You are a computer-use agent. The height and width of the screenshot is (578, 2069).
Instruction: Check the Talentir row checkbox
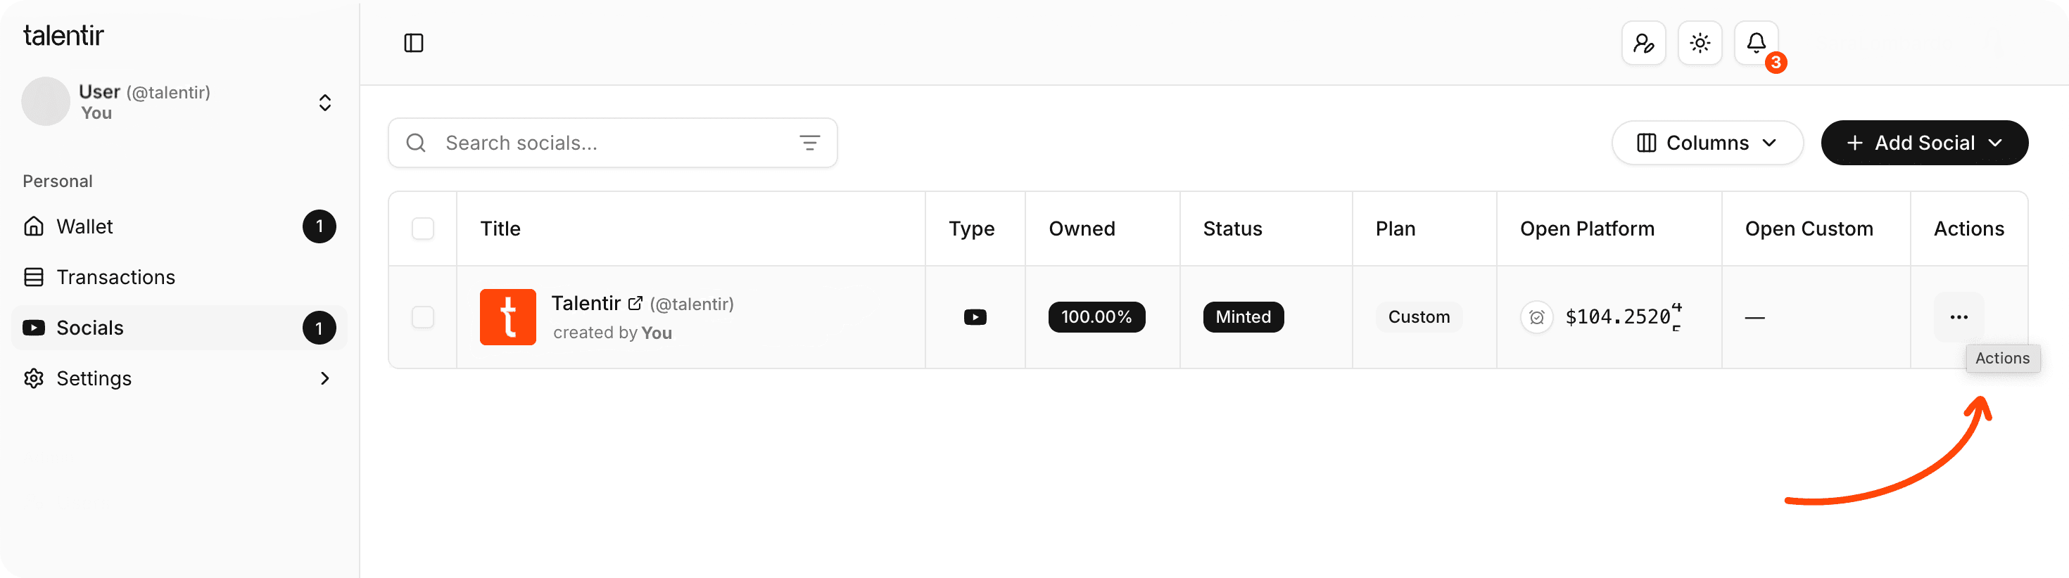click(422, 317)
